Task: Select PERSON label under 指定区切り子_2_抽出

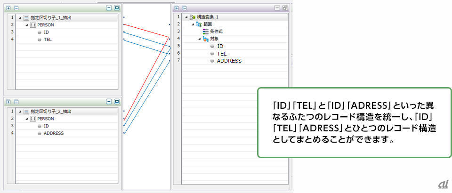Action: click(46, 119)
